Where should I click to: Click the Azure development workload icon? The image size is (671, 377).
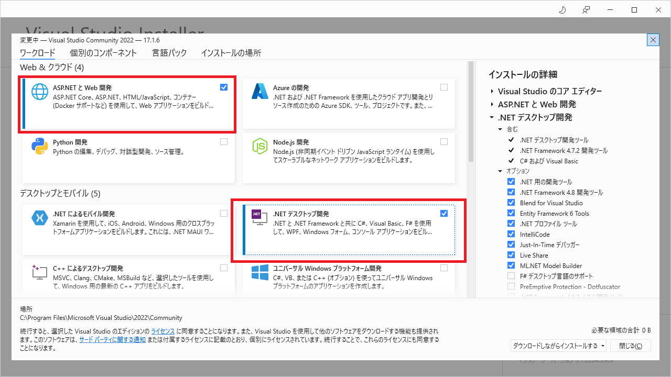point(259,91)
